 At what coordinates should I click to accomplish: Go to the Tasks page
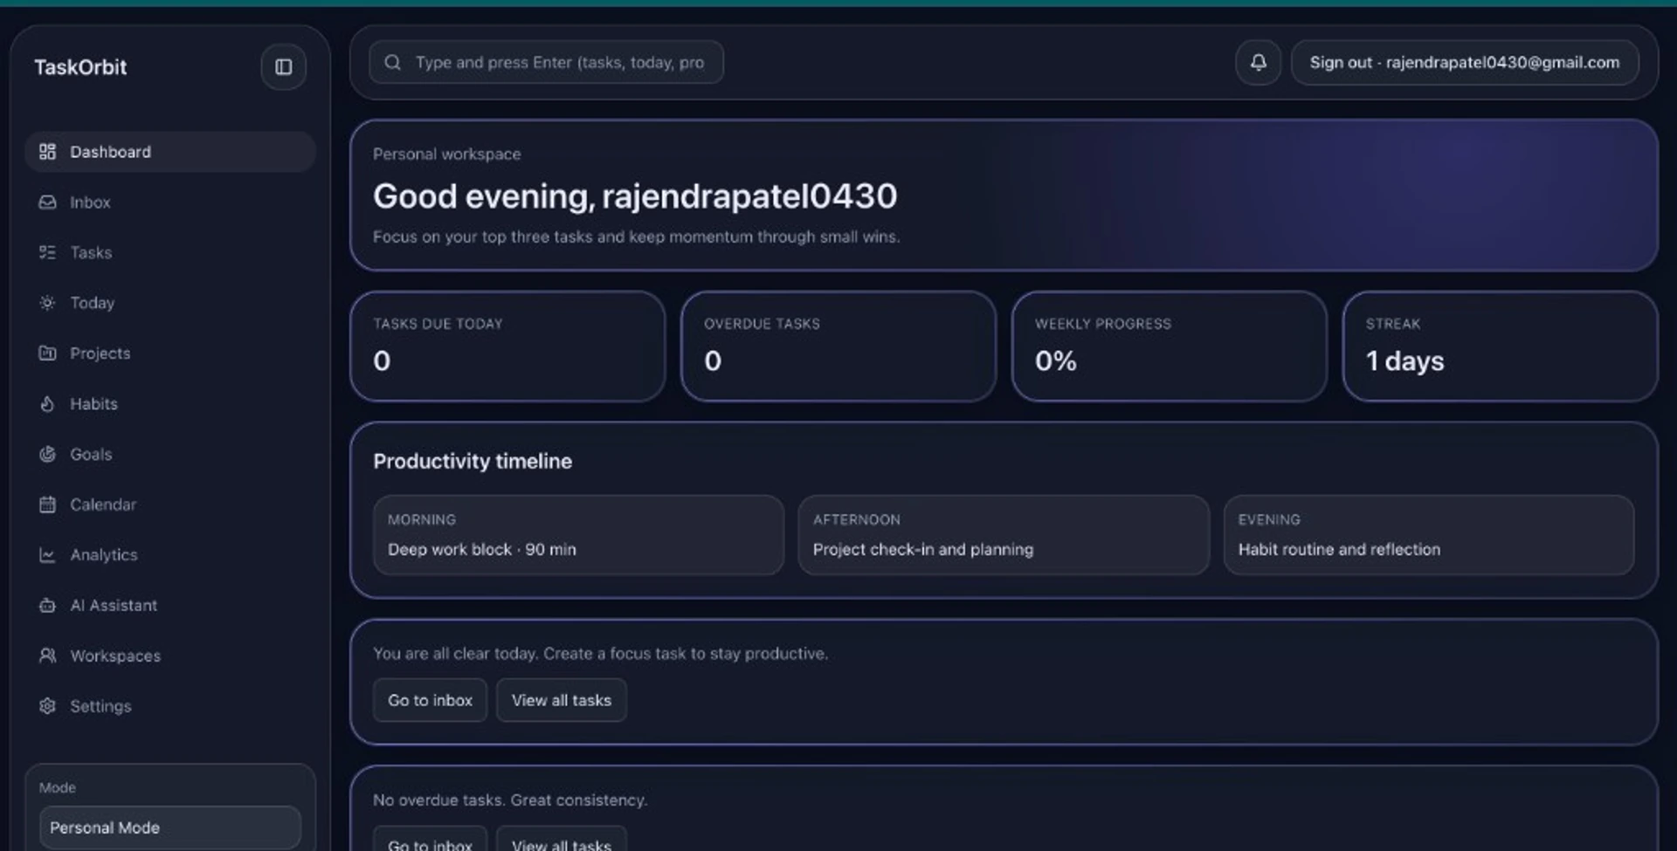170,252
